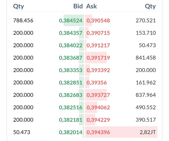Choose bid price 0,382181

[71, 120]
